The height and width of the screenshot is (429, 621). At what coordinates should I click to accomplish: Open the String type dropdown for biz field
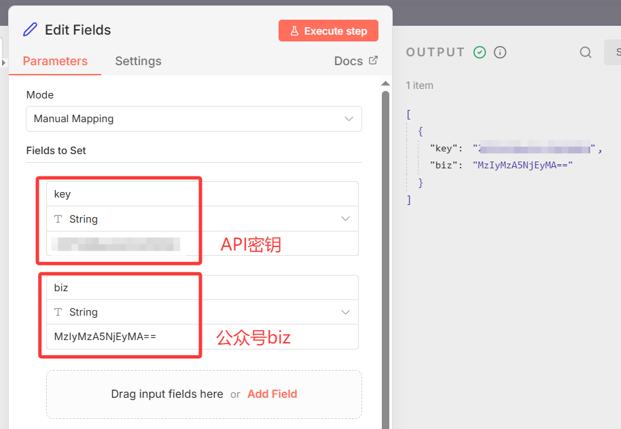202,312
